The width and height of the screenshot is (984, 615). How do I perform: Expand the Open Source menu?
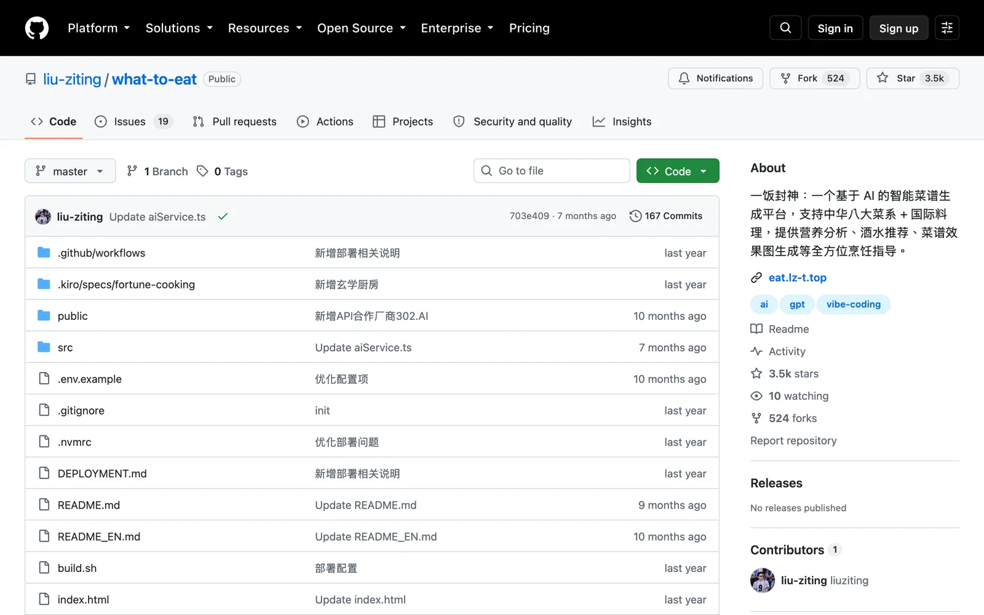(x=362, y=28)
